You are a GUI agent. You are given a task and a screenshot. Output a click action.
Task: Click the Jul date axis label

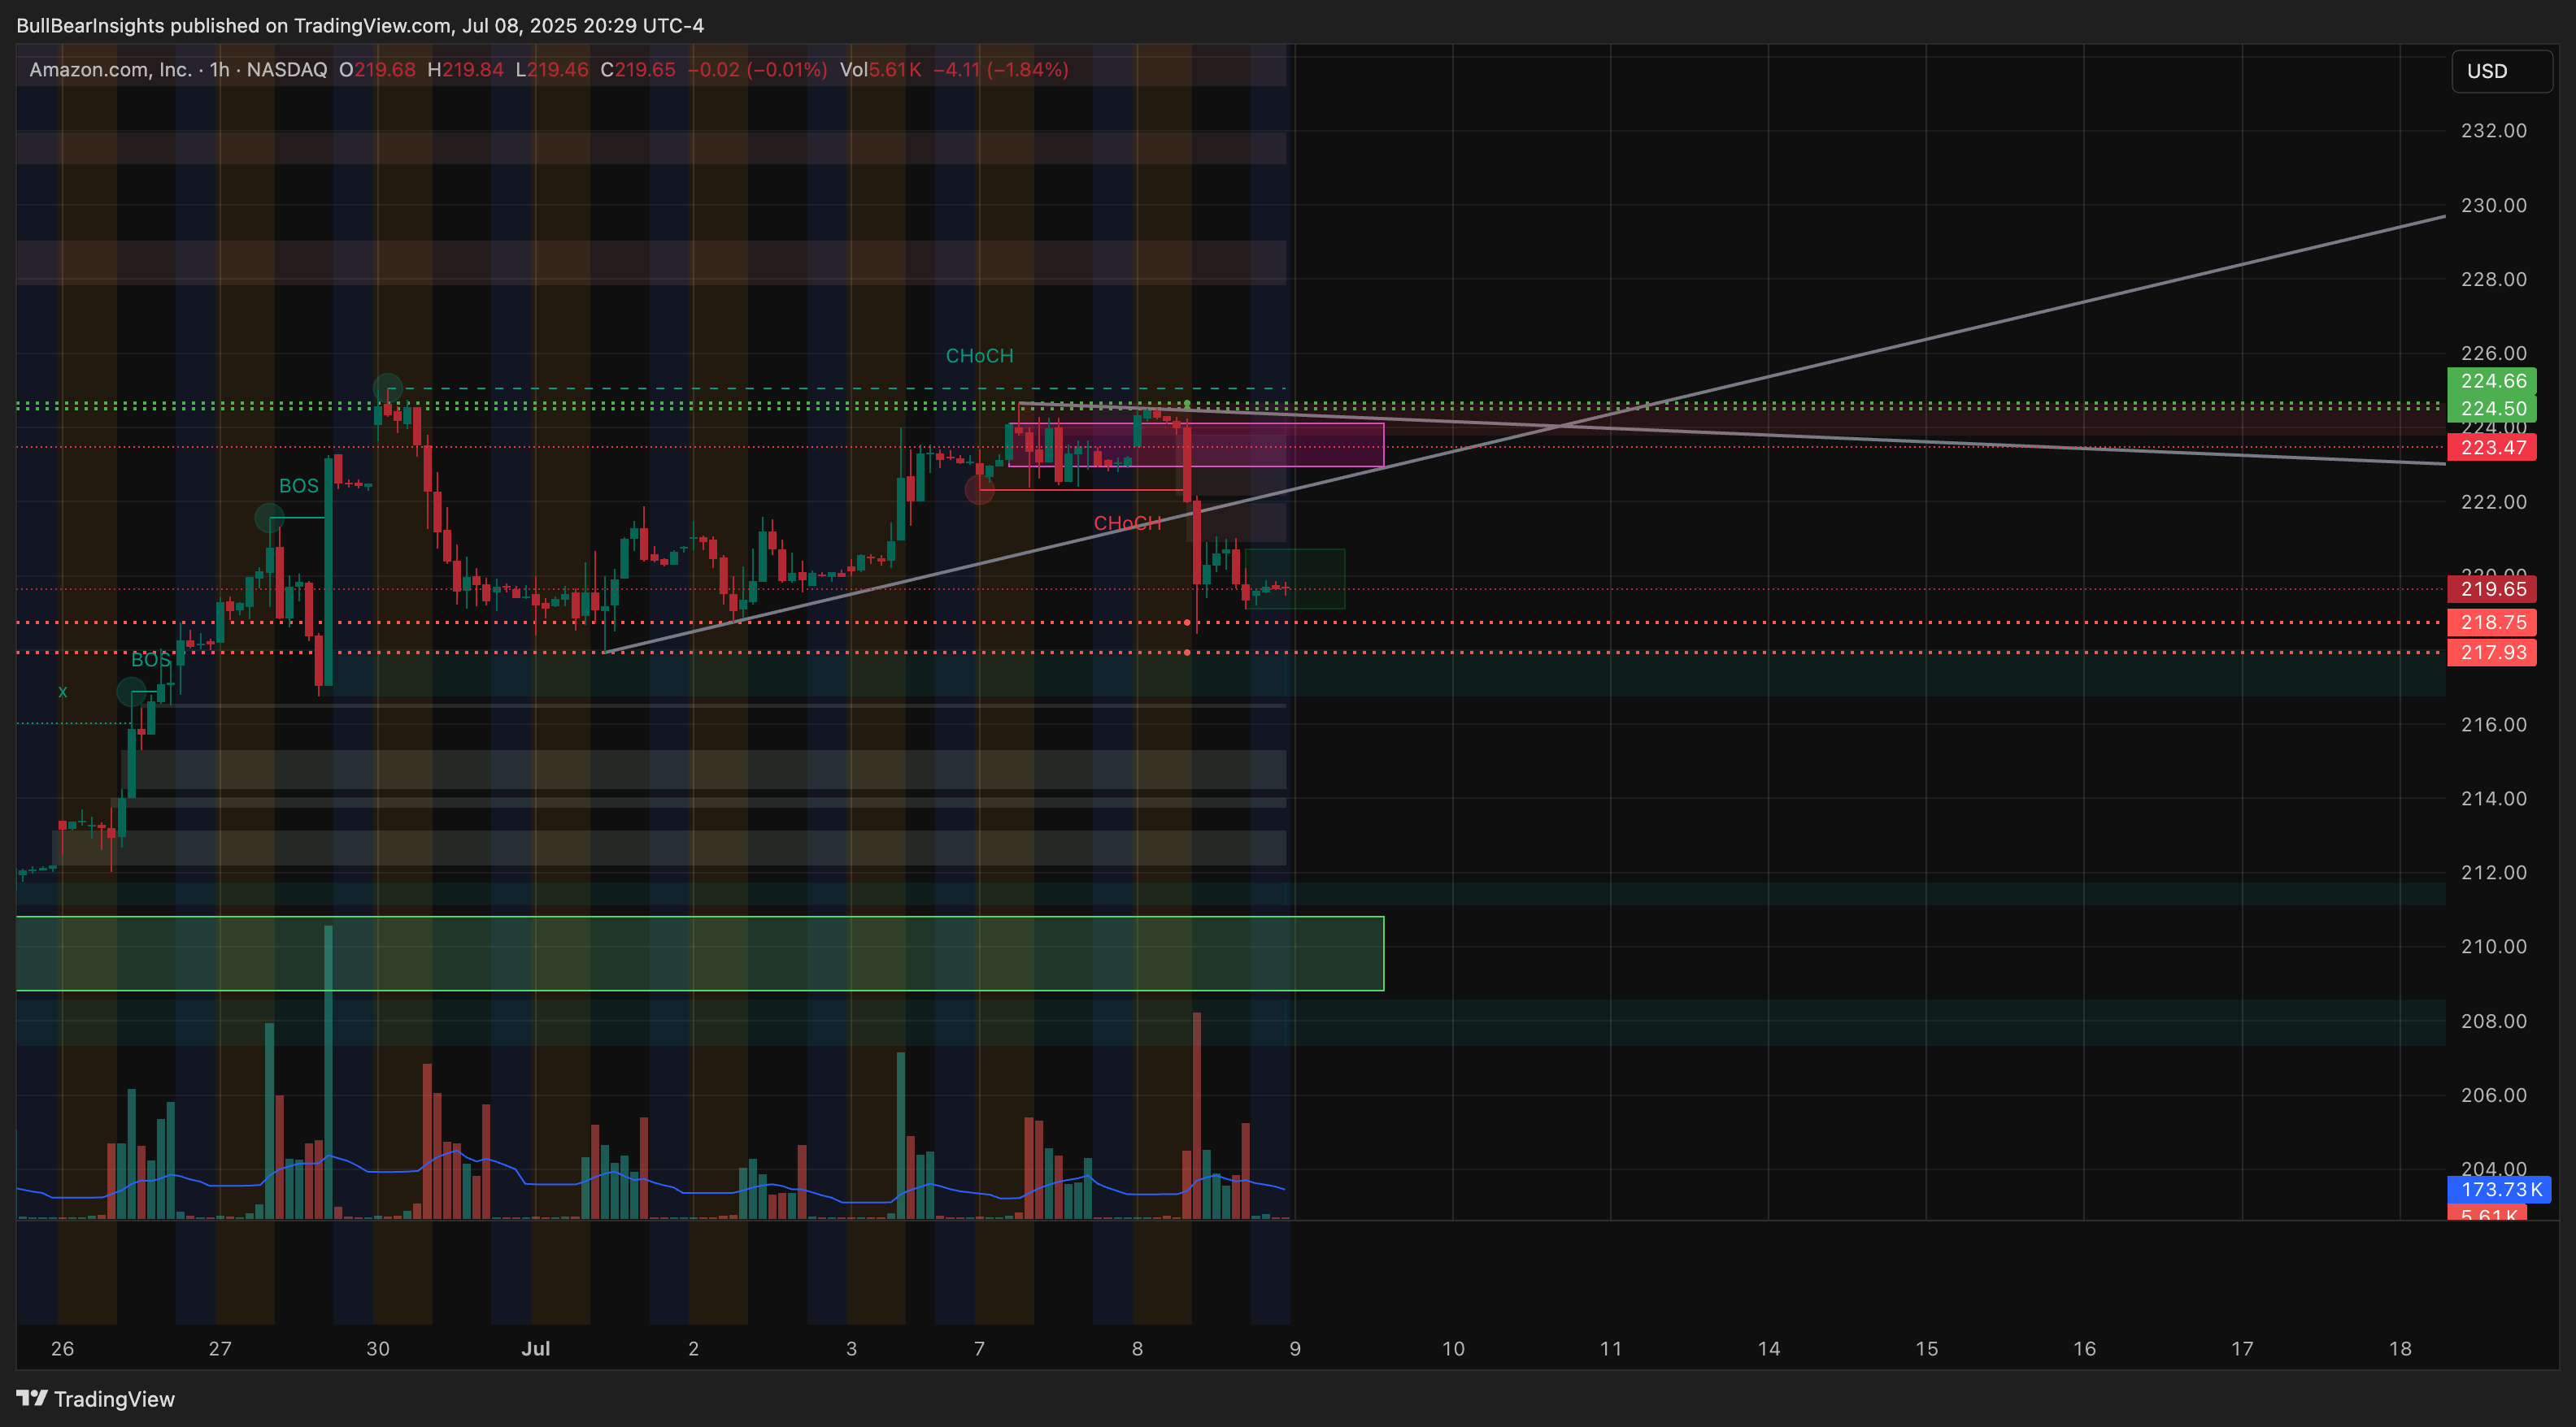[536, 1348]
